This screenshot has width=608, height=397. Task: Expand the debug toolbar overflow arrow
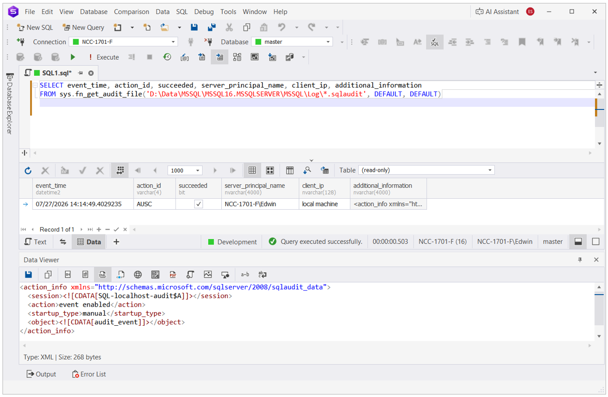coord(303,57)
